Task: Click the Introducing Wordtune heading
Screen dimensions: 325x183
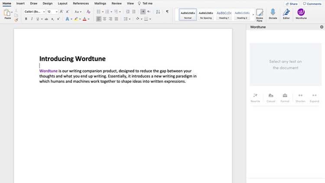Action: (72, 59)
